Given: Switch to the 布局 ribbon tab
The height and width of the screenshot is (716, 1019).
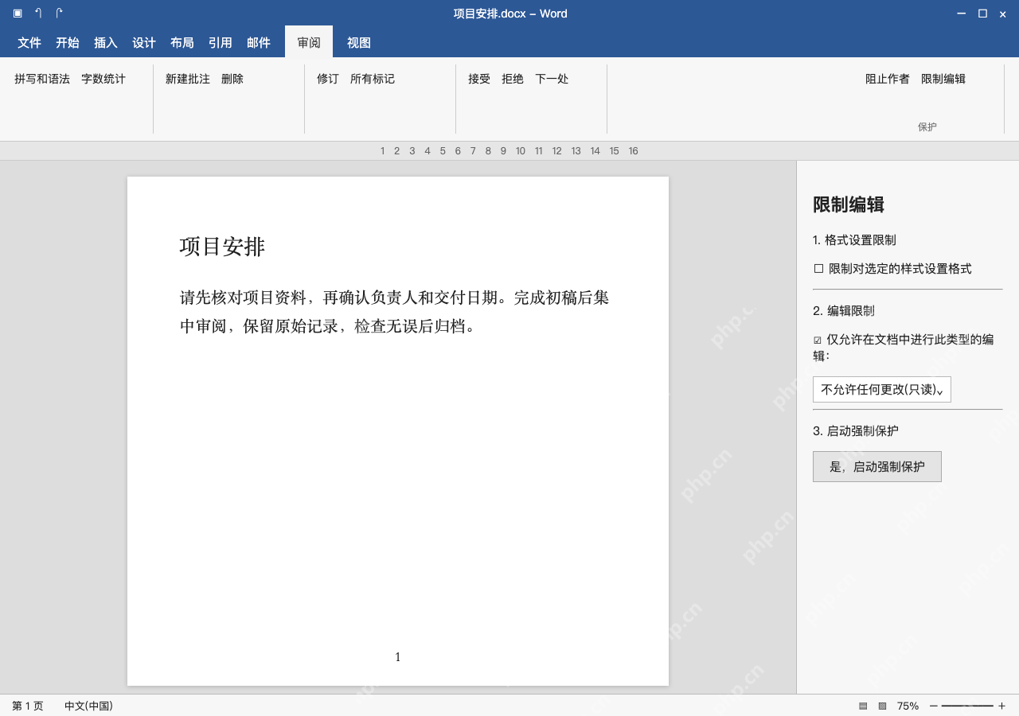Looking at the screenshot, I should click(182, 43).
